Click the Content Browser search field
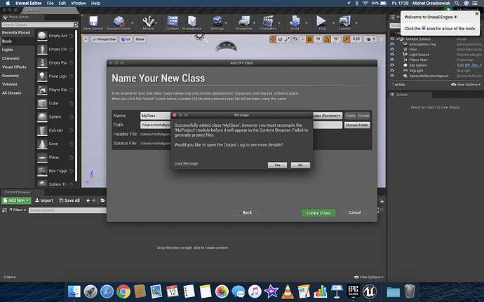 point(67,210)
